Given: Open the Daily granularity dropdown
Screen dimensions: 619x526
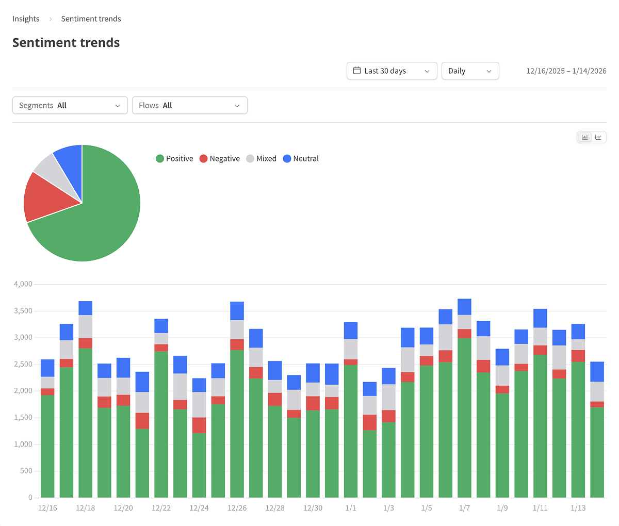Looking at the screenshot, I should point(470,71).
